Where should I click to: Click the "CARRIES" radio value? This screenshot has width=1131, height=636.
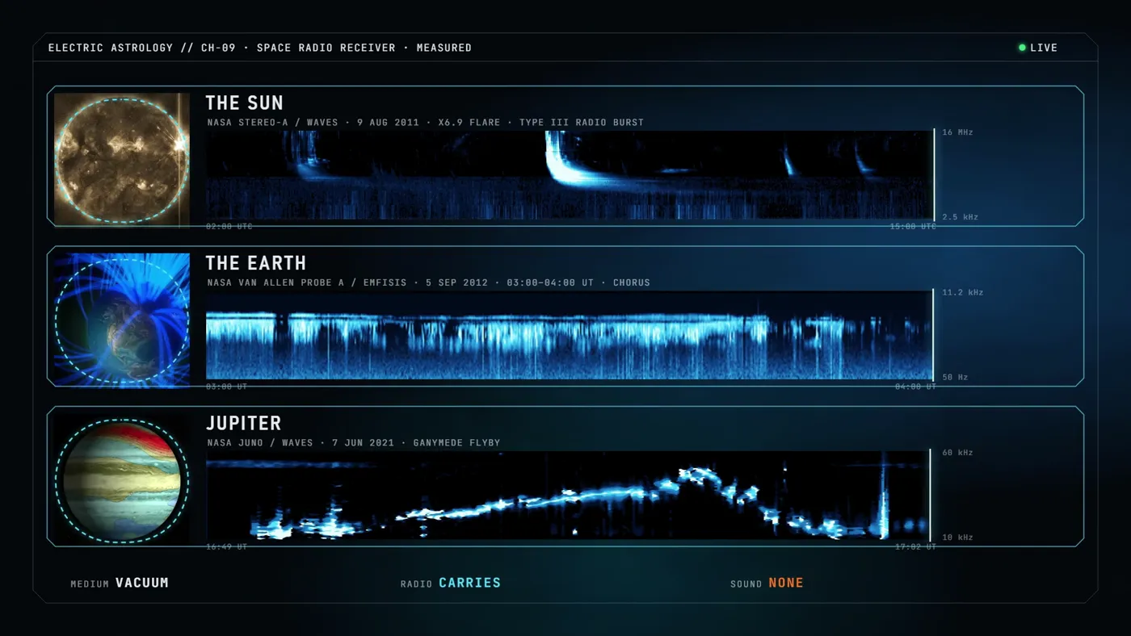(x=470, y=583)
